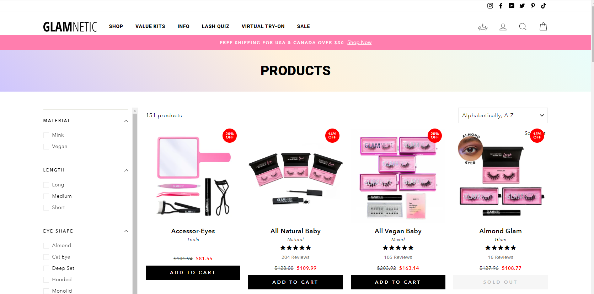This screenshot has height=294, width=594.
Task: Open the account profile icon
Action: pyautogui.click(x=503, y=27)
